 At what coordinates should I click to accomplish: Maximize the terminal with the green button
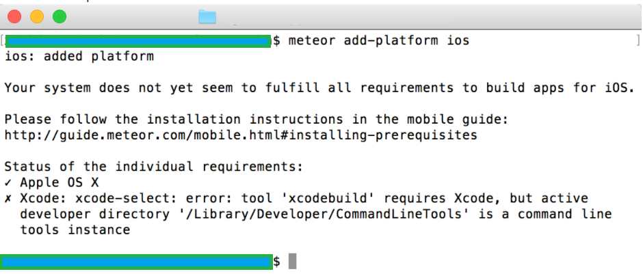60,16
